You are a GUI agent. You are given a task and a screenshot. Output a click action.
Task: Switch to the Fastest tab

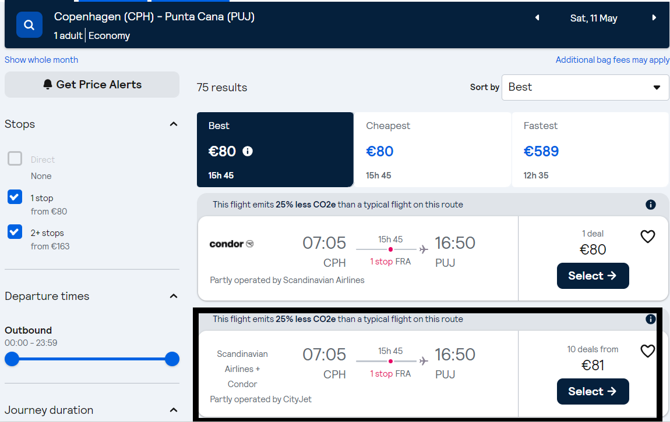click(x=590, y=149)
